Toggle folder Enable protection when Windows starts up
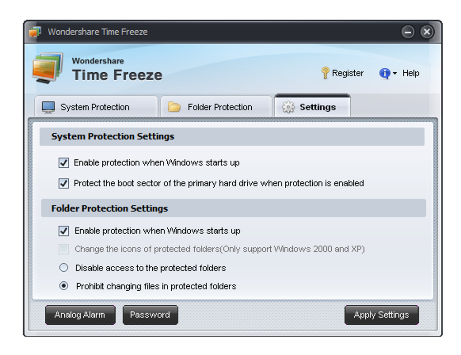The width and height of the screenshot is (461, 355). tap(64, 231)
